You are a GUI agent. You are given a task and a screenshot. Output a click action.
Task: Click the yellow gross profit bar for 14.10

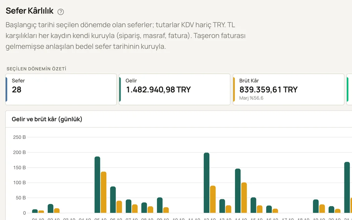click(244, 198)
